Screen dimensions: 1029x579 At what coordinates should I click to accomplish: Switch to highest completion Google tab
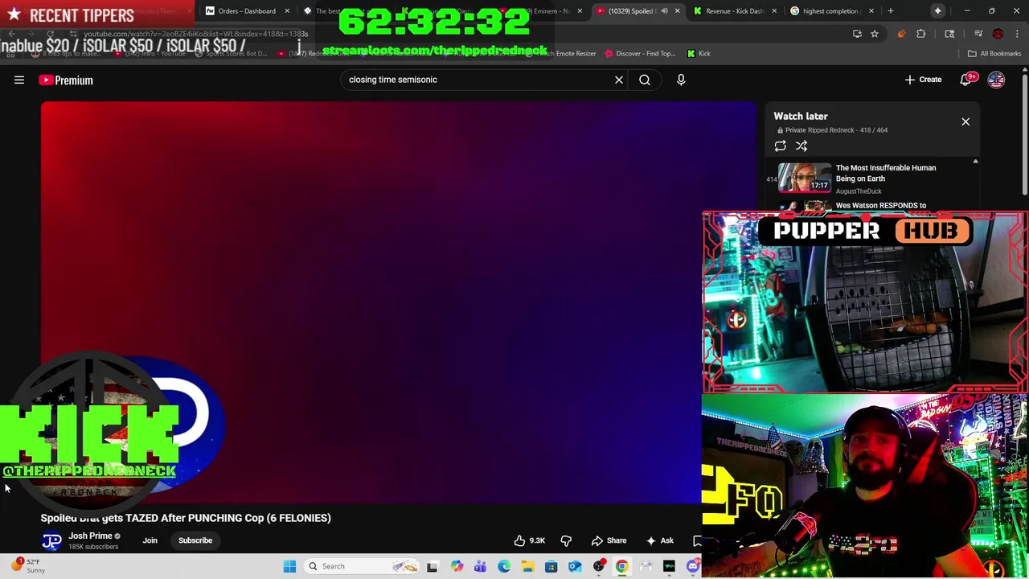point(830,11)
